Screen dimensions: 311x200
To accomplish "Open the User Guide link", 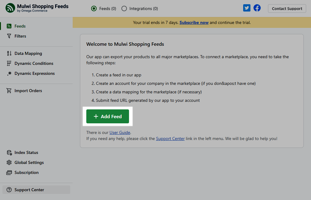I will 120,132.
